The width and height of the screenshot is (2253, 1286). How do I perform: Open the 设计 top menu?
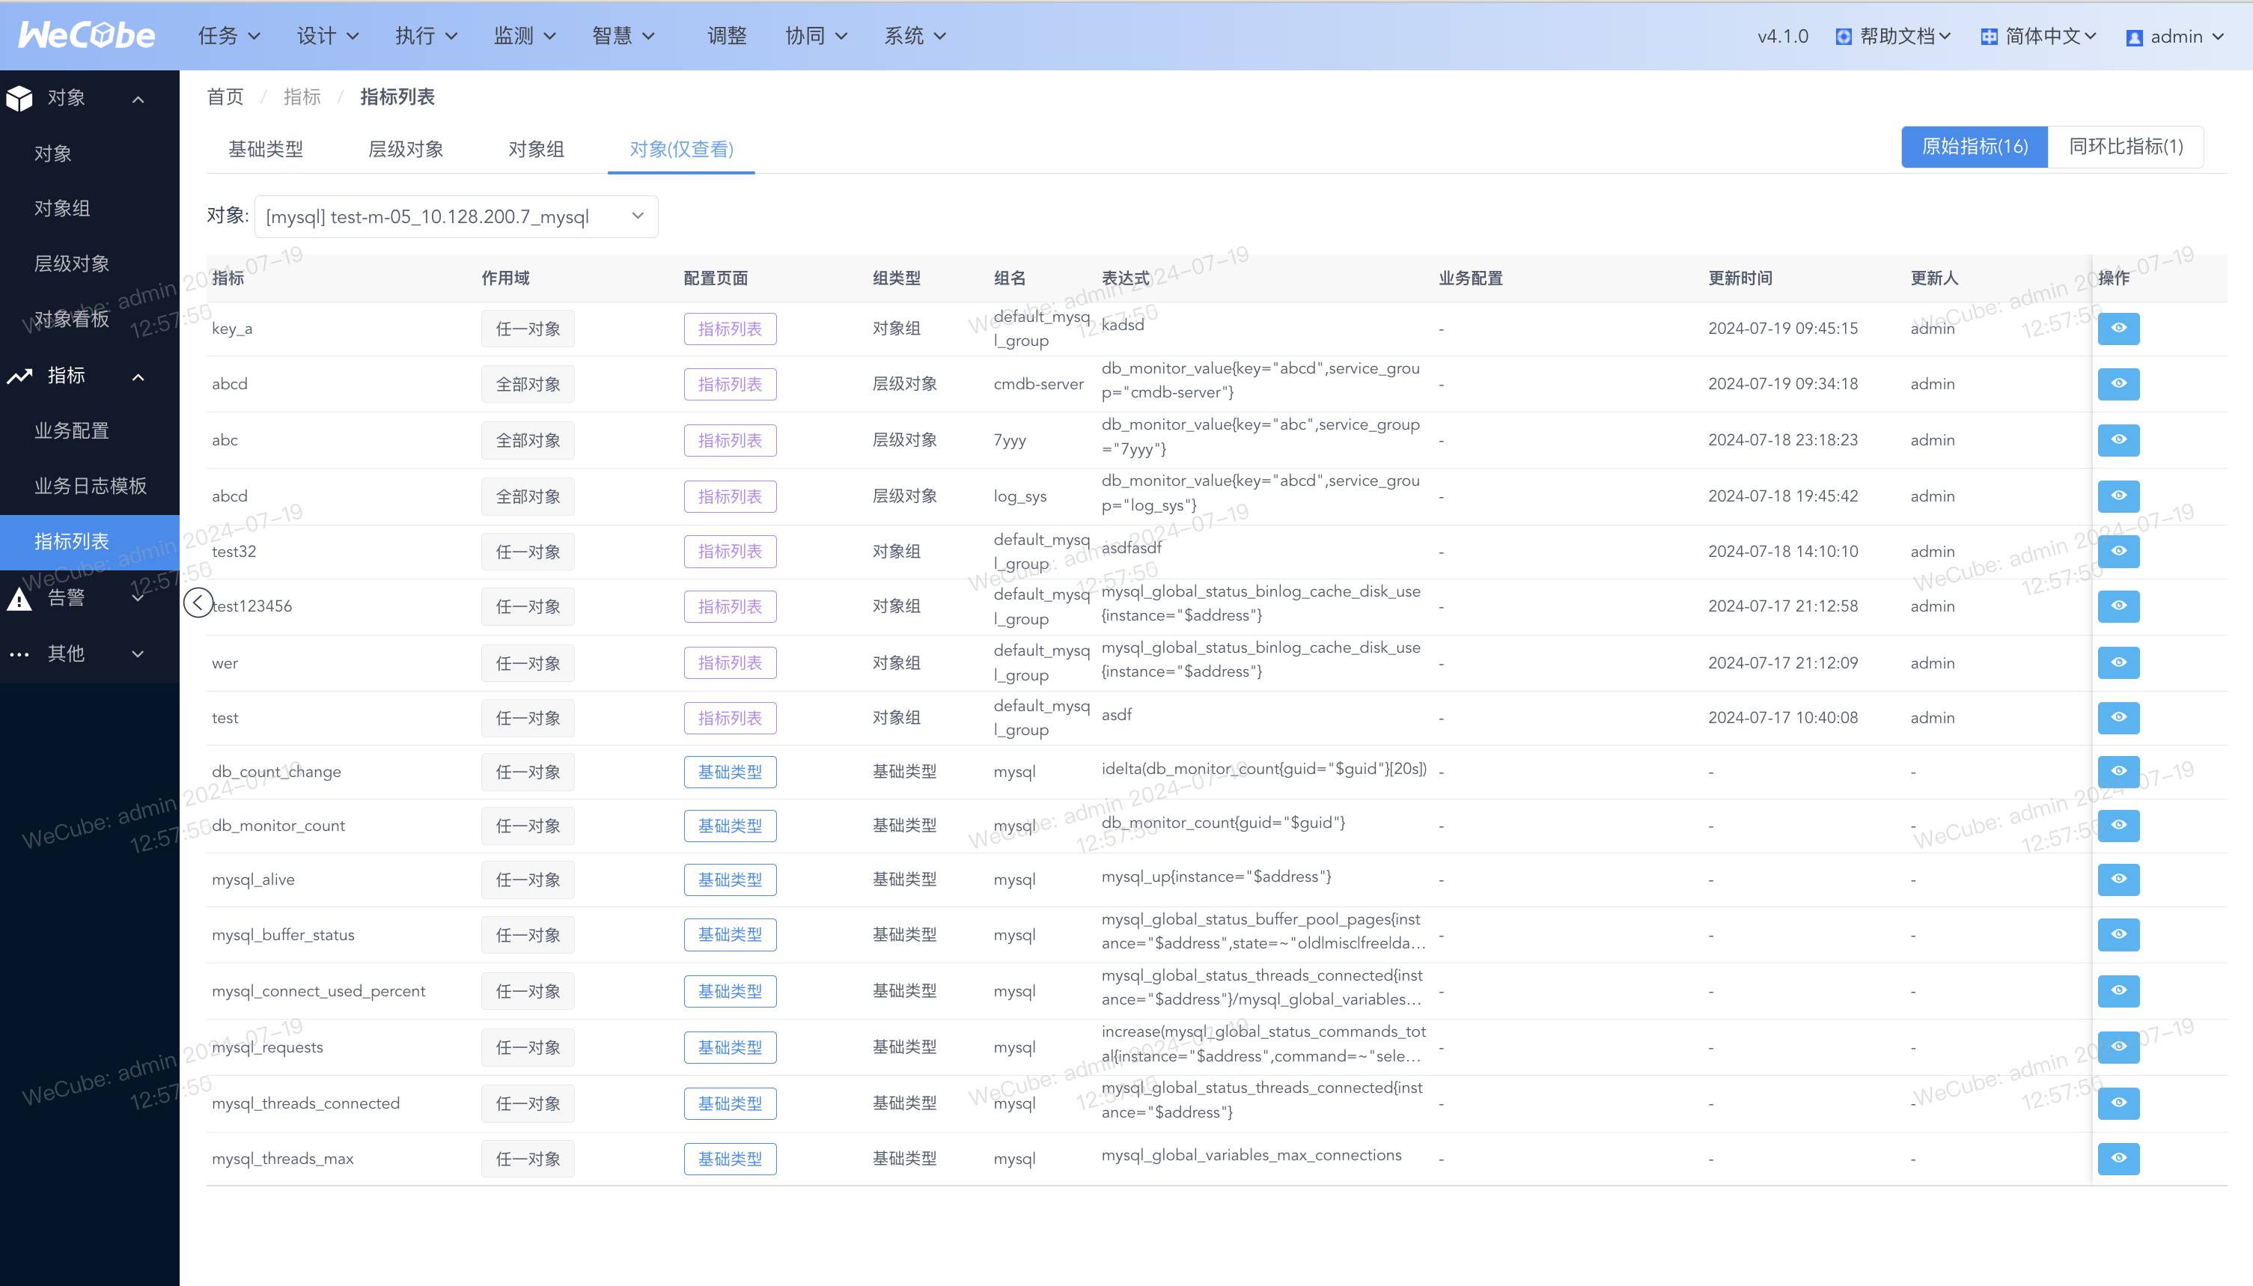click(x=328, y=36)
